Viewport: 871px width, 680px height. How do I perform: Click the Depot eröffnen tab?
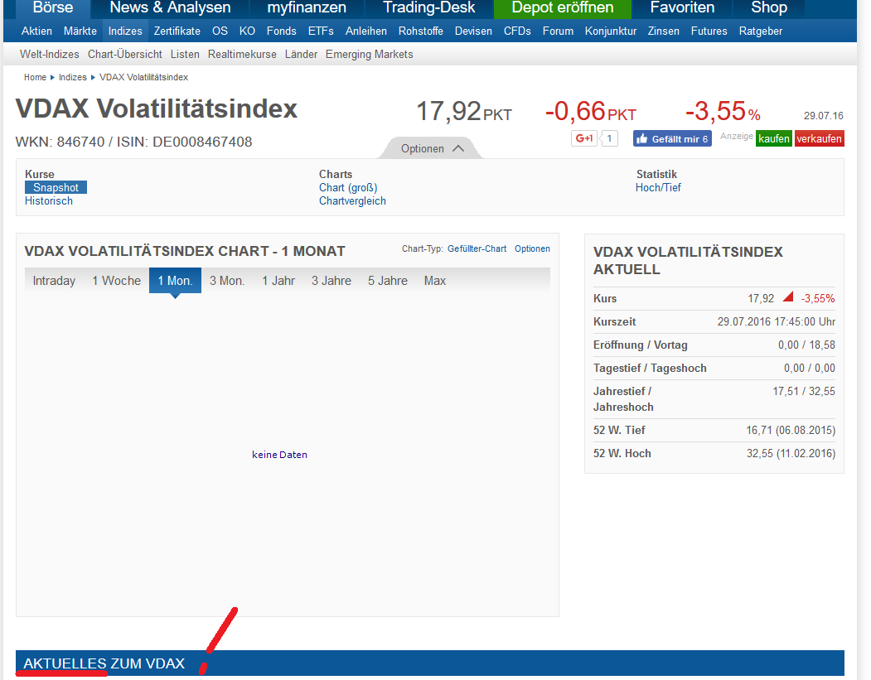pyautogui.click(x=562, y=7)
